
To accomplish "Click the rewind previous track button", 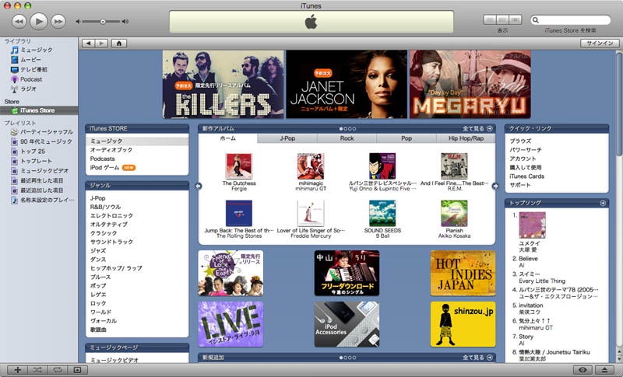I will [19, 22].
